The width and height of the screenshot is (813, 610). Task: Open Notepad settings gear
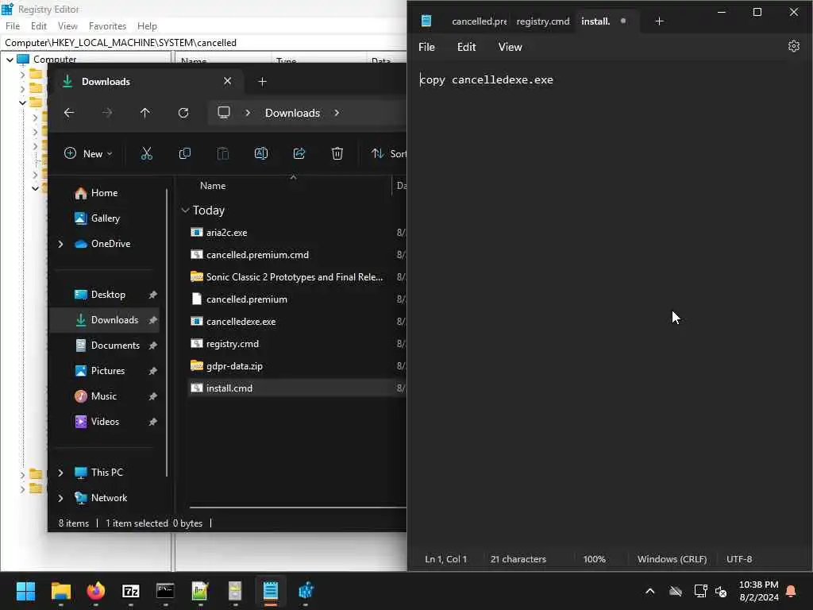[794, 46]
